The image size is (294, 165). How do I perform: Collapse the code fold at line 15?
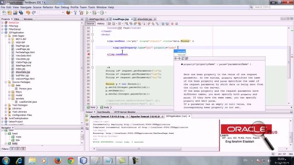point(92,34)
